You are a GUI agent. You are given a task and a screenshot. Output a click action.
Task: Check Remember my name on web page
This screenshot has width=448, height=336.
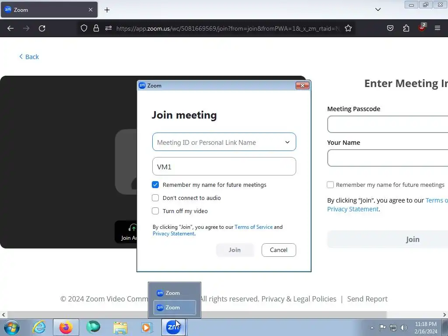click(x=330, y=185)
